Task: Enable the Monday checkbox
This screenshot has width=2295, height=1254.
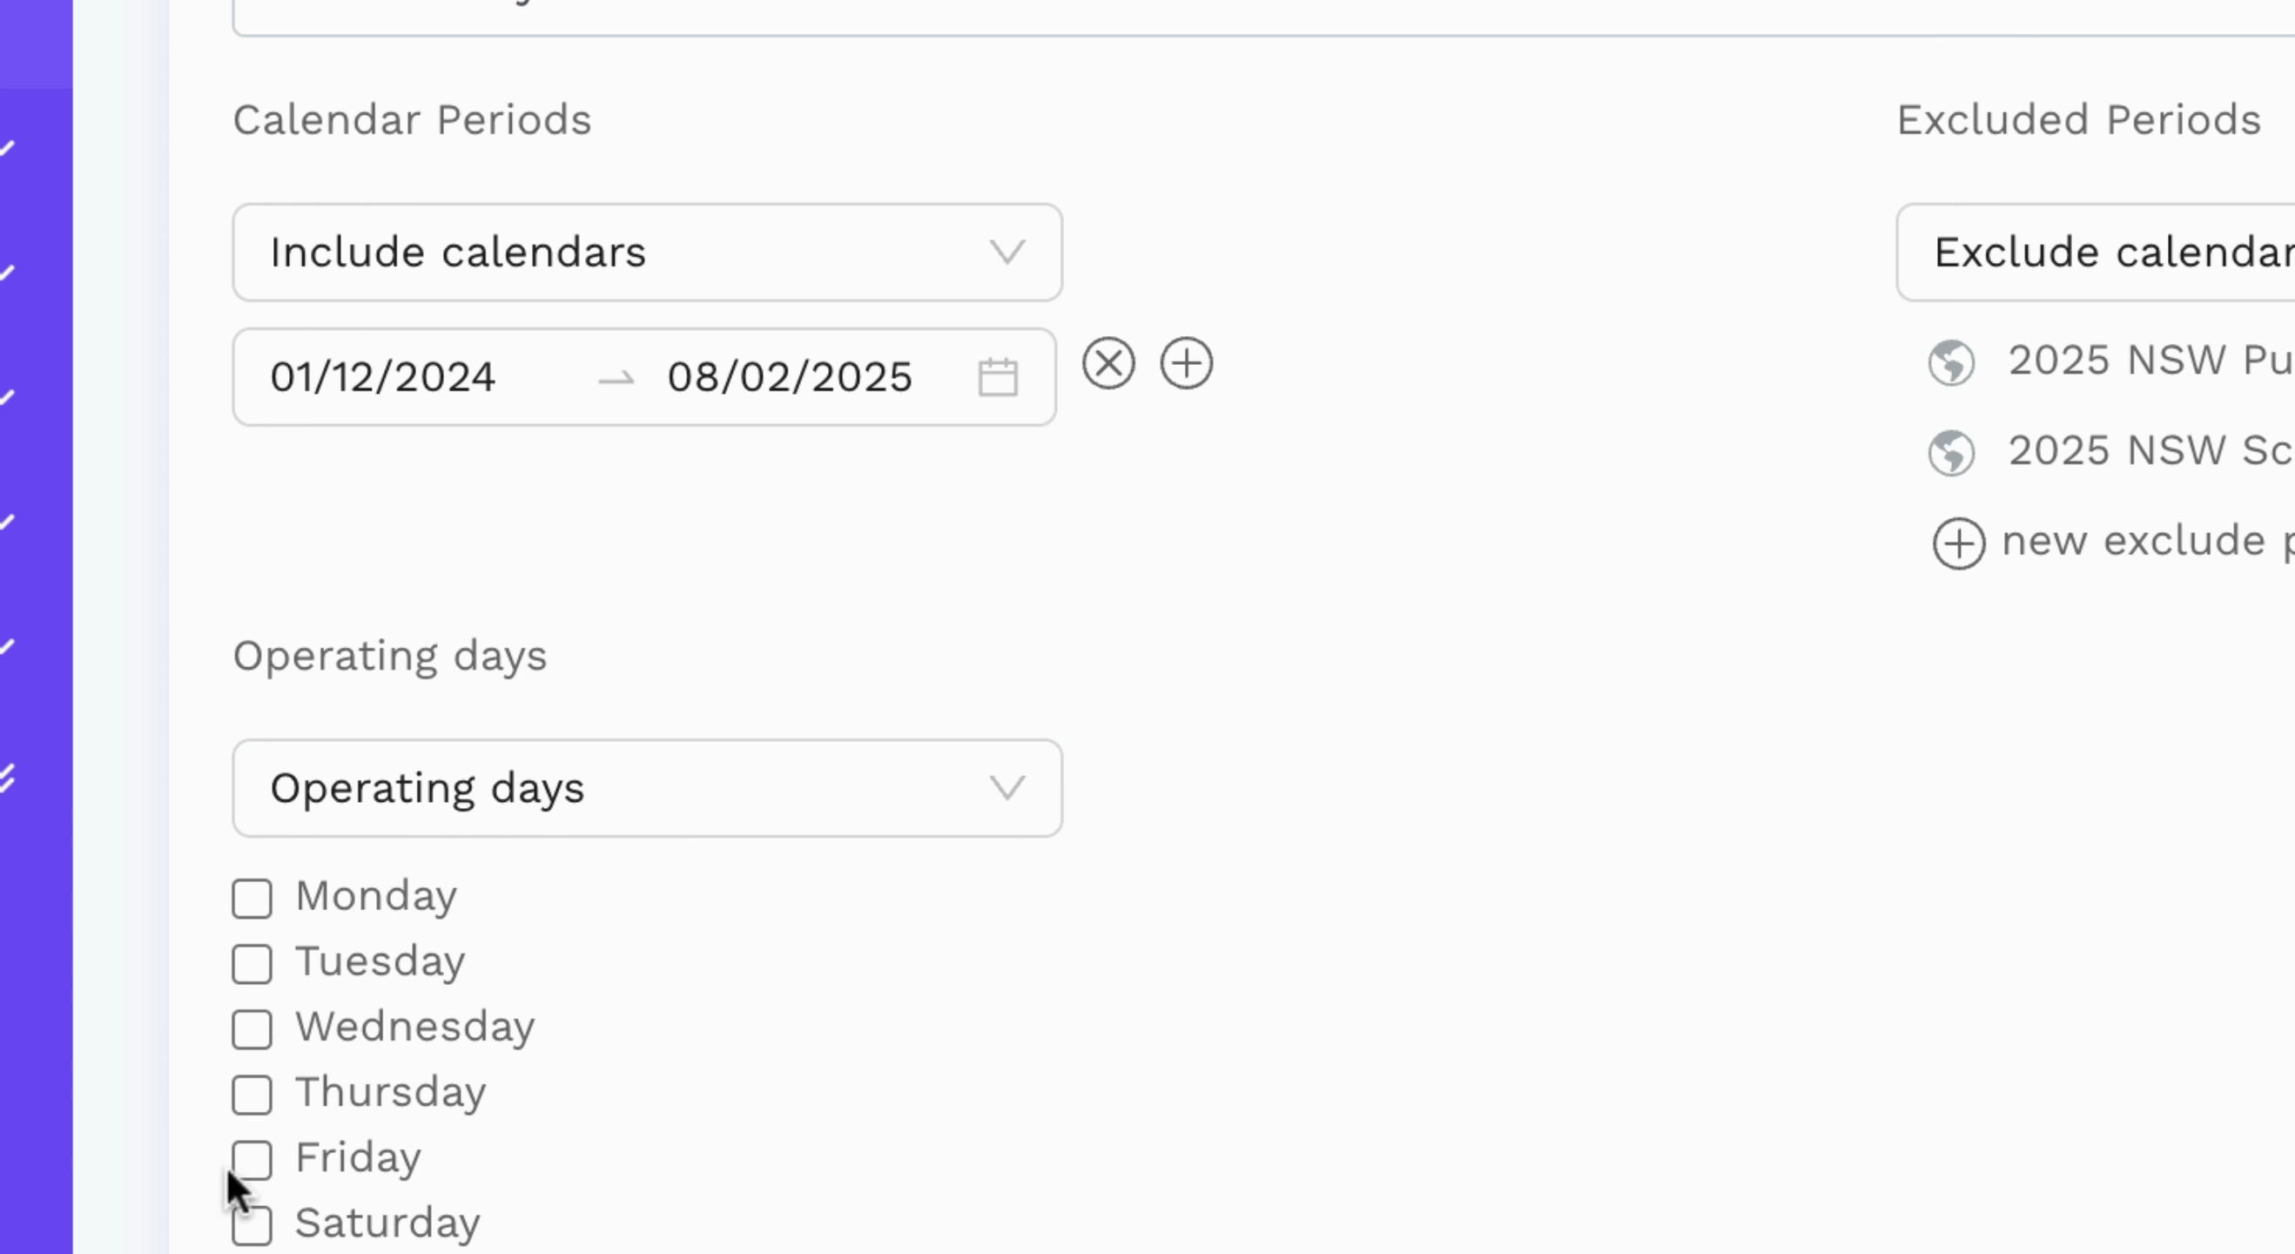Action: coord(252,899)
